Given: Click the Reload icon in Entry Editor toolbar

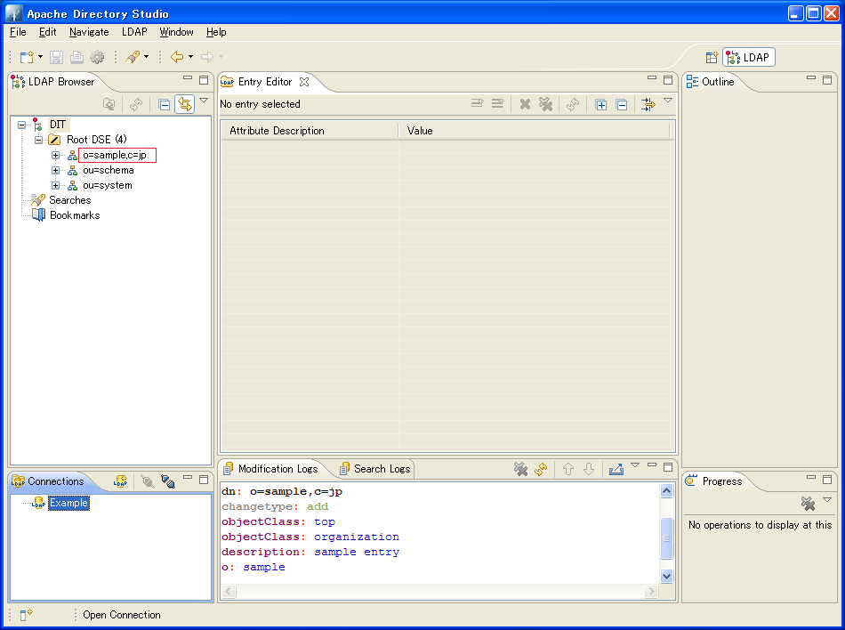Looking at the screenshot, I should [x=573, y=104].
